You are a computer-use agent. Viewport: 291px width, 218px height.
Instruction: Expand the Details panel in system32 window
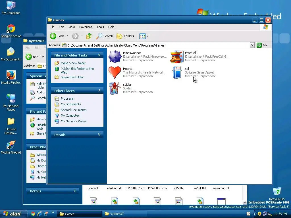coord(75,191)
